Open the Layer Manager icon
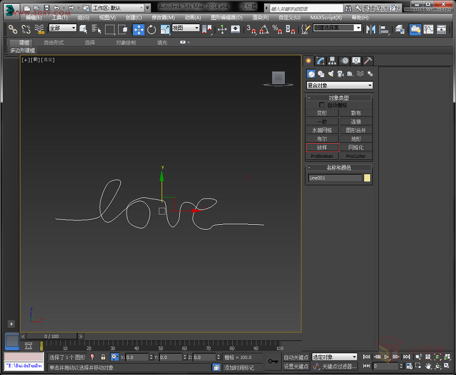The height and width of the screenshot is (375, 456). 400,30
